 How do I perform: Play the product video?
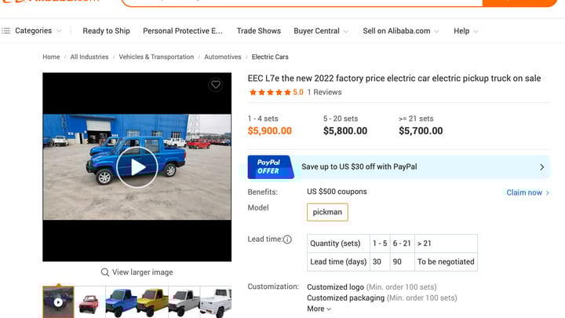[137, 166]
